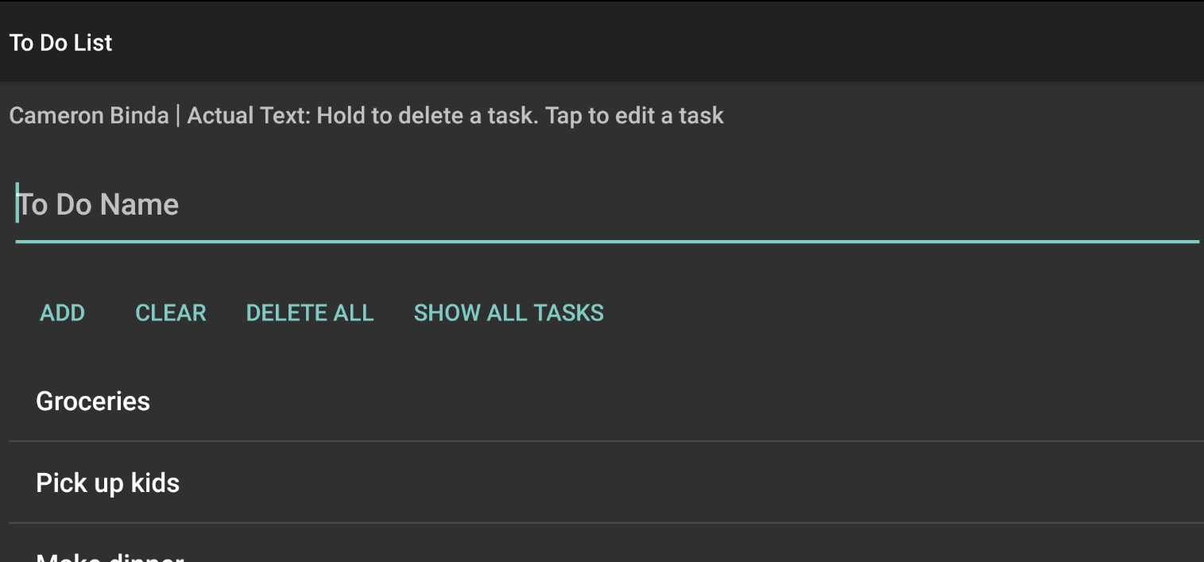Open the partially visible Make dinner task
This screenshot has width=1204, height=562.
point(110,556)
